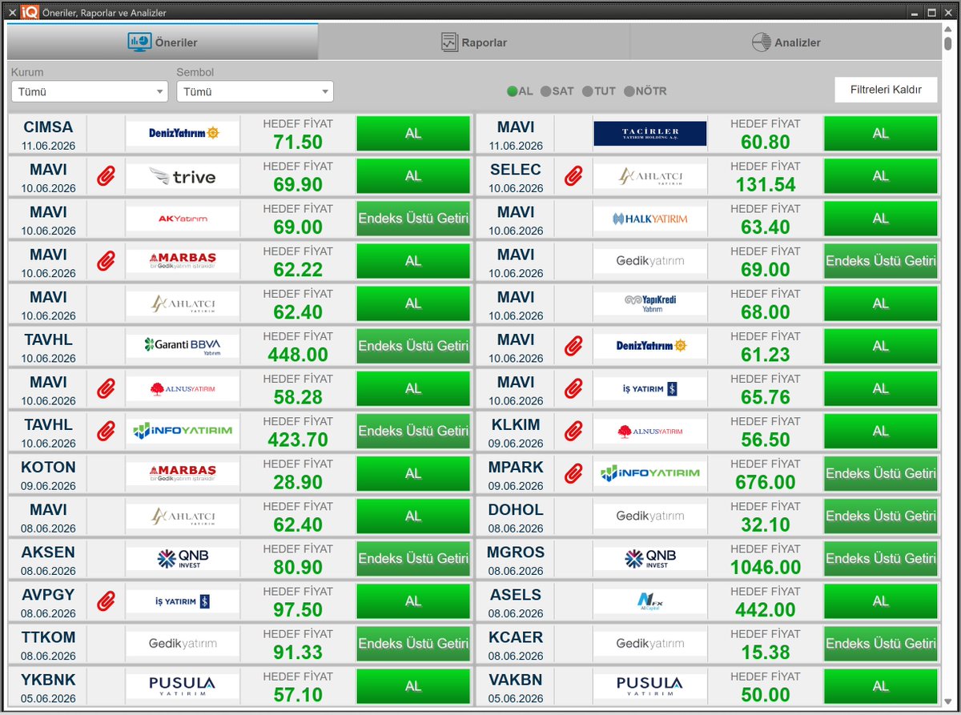Click the Halk Yatırım logo in the MAVI 63.40 row
The width and height of the screenshot is (961, 715).
(650, 219)
